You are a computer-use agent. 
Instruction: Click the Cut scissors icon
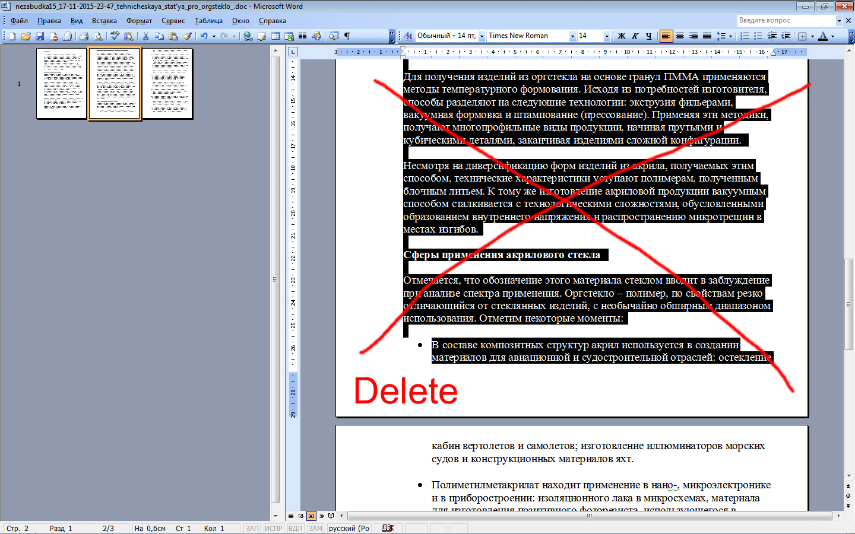pyautogui.click(x=145, y=36)
